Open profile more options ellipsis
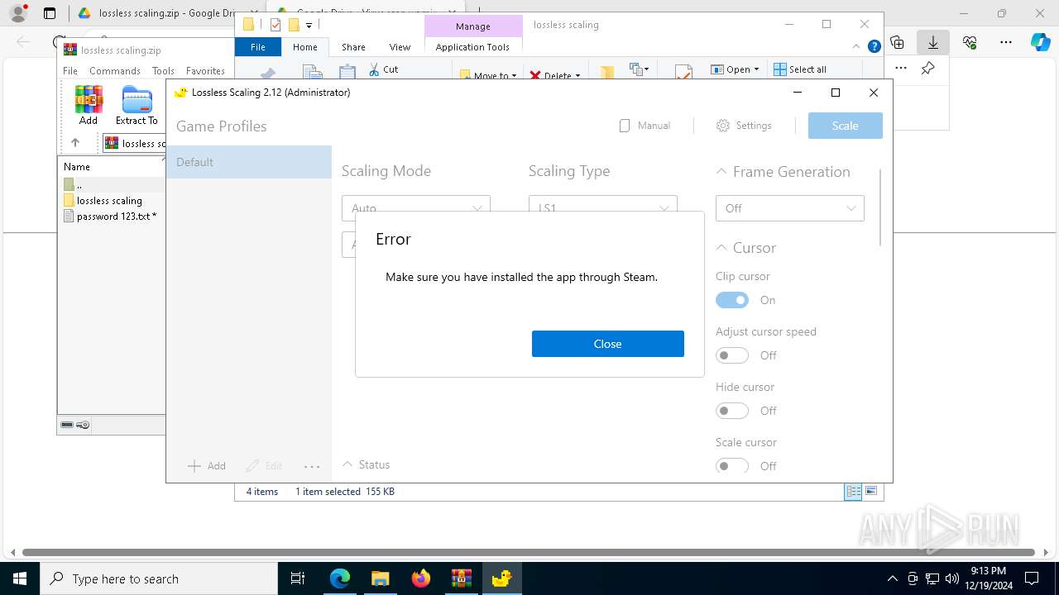1059x595 pixels. pyautogui.click(x=312, y=466)
